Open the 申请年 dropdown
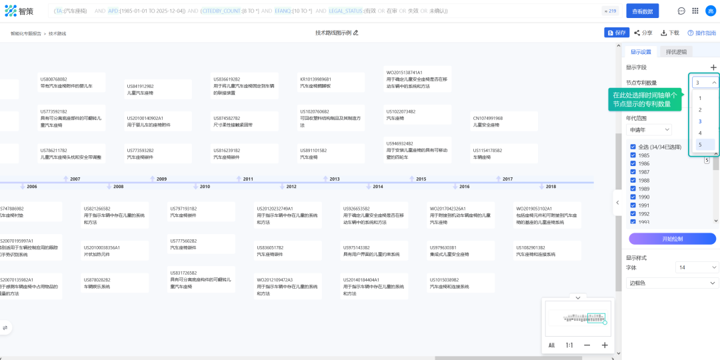The width and height of the screenshot is (720, 360). point(649,130)
